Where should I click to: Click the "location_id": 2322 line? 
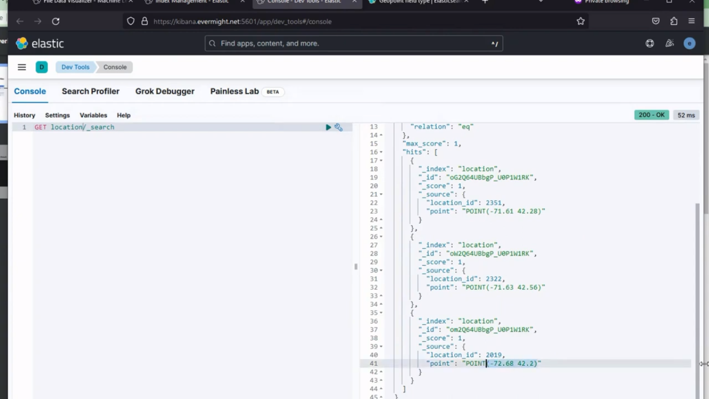[466, 279]
